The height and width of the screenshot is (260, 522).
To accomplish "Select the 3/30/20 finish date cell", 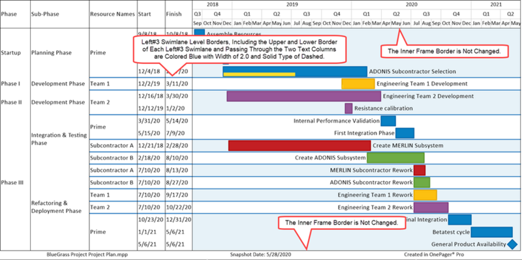I will point(177,96).
